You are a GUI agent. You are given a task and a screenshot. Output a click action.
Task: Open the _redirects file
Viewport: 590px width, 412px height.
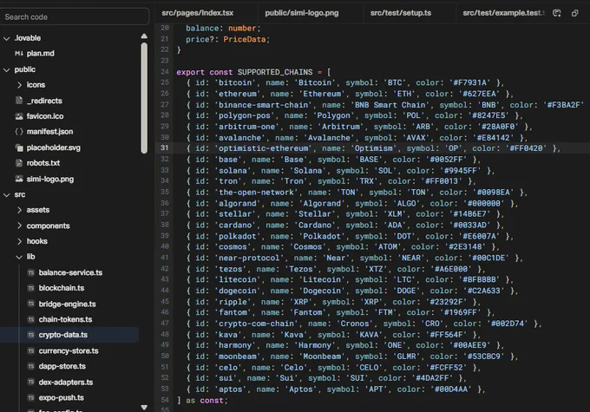coord(44,101)
